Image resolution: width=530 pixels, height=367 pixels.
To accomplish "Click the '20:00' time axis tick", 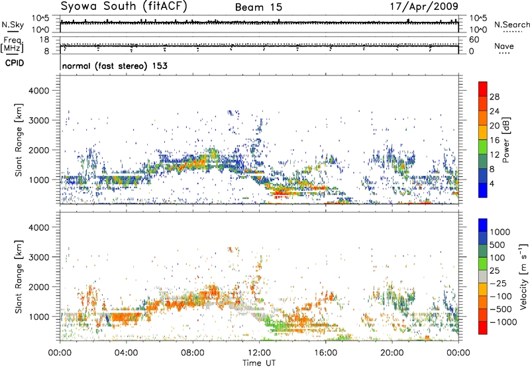I will click(392, 353).
